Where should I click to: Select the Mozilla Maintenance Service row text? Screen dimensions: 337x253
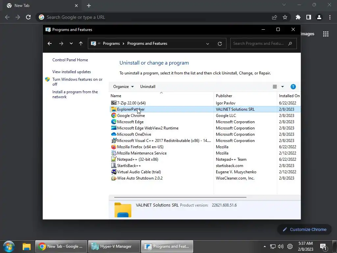point(142,153)
